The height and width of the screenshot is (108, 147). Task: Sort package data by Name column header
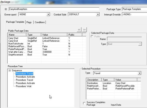pyautogui.click(x=17, y=35)
